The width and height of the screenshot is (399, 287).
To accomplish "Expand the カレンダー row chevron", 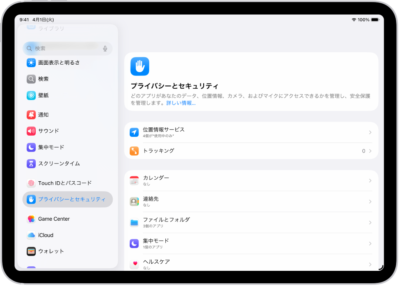I will point(369,180).
